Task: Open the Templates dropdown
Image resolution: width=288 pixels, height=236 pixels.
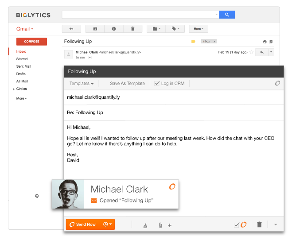Action: (82, 84)
